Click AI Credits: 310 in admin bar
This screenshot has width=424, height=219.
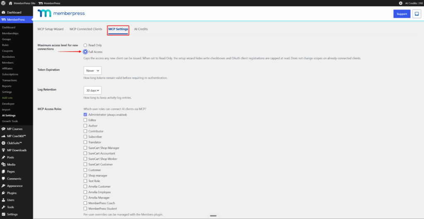point(414,3)
